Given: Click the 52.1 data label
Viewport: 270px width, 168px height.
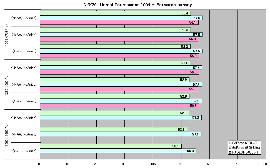Looking at the screenshot, I should (181, 130).
